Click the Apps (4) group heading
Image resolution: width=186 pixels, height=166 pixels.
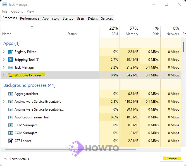point(11,43)
